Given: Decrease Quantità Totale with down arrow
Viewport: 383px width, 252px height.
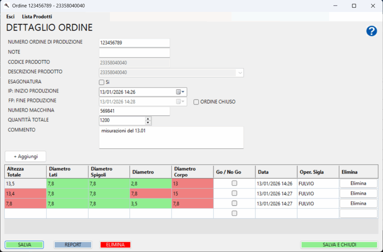Looking at the screenshot, I should pos(148,122).
